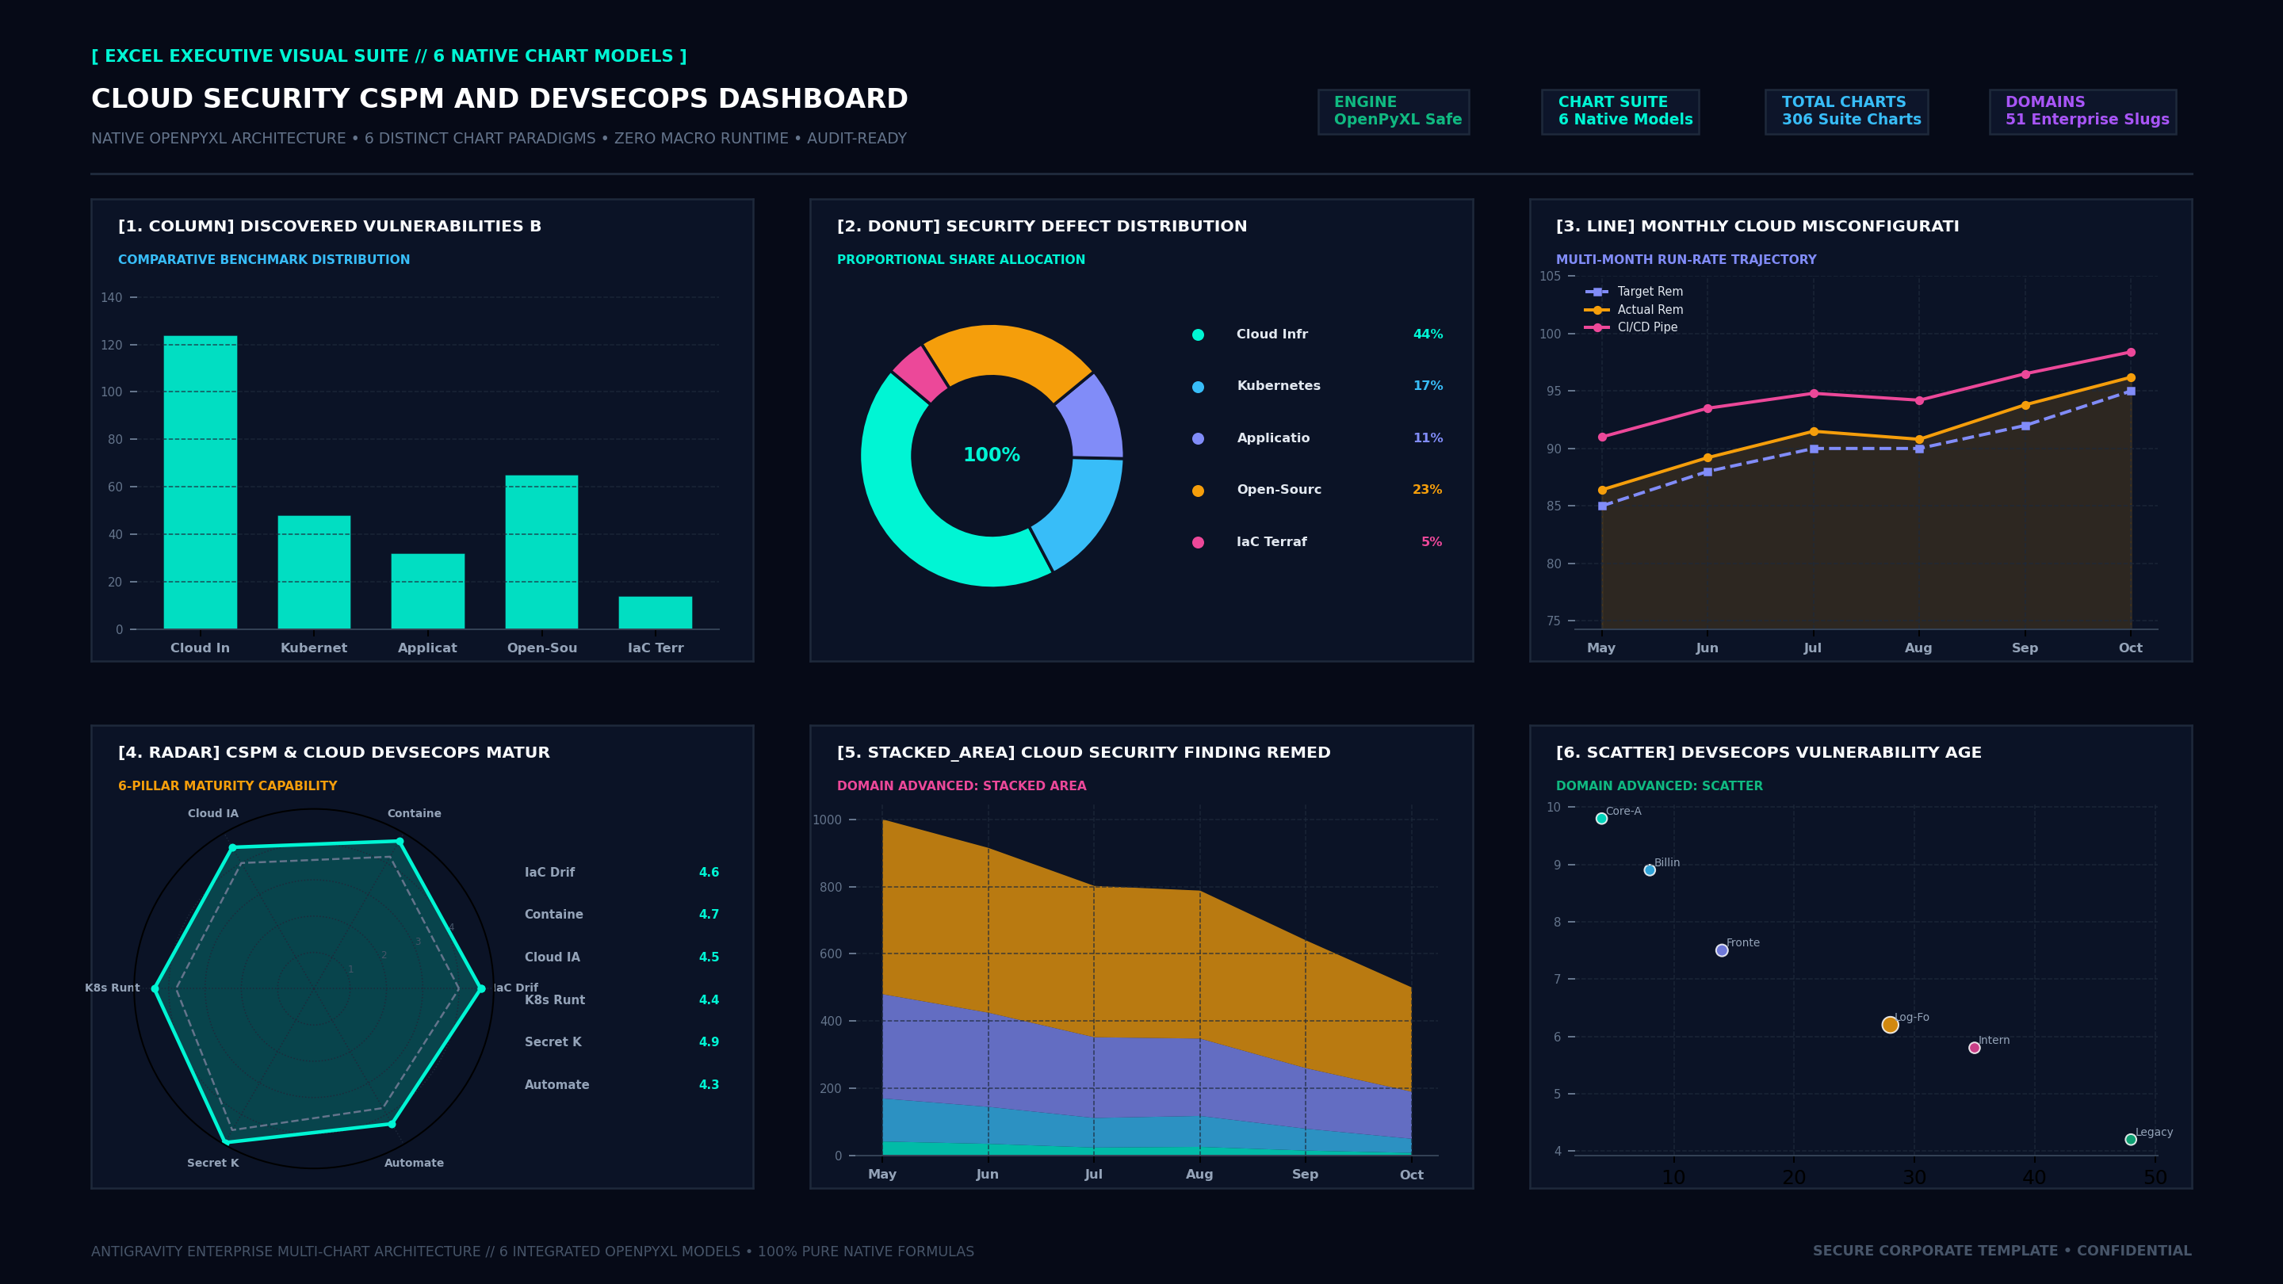The width and height of the screenshot is (2283, 1284).
Task: Select the CI/CD Pipe legend marker
Action: pos(1597,328)
